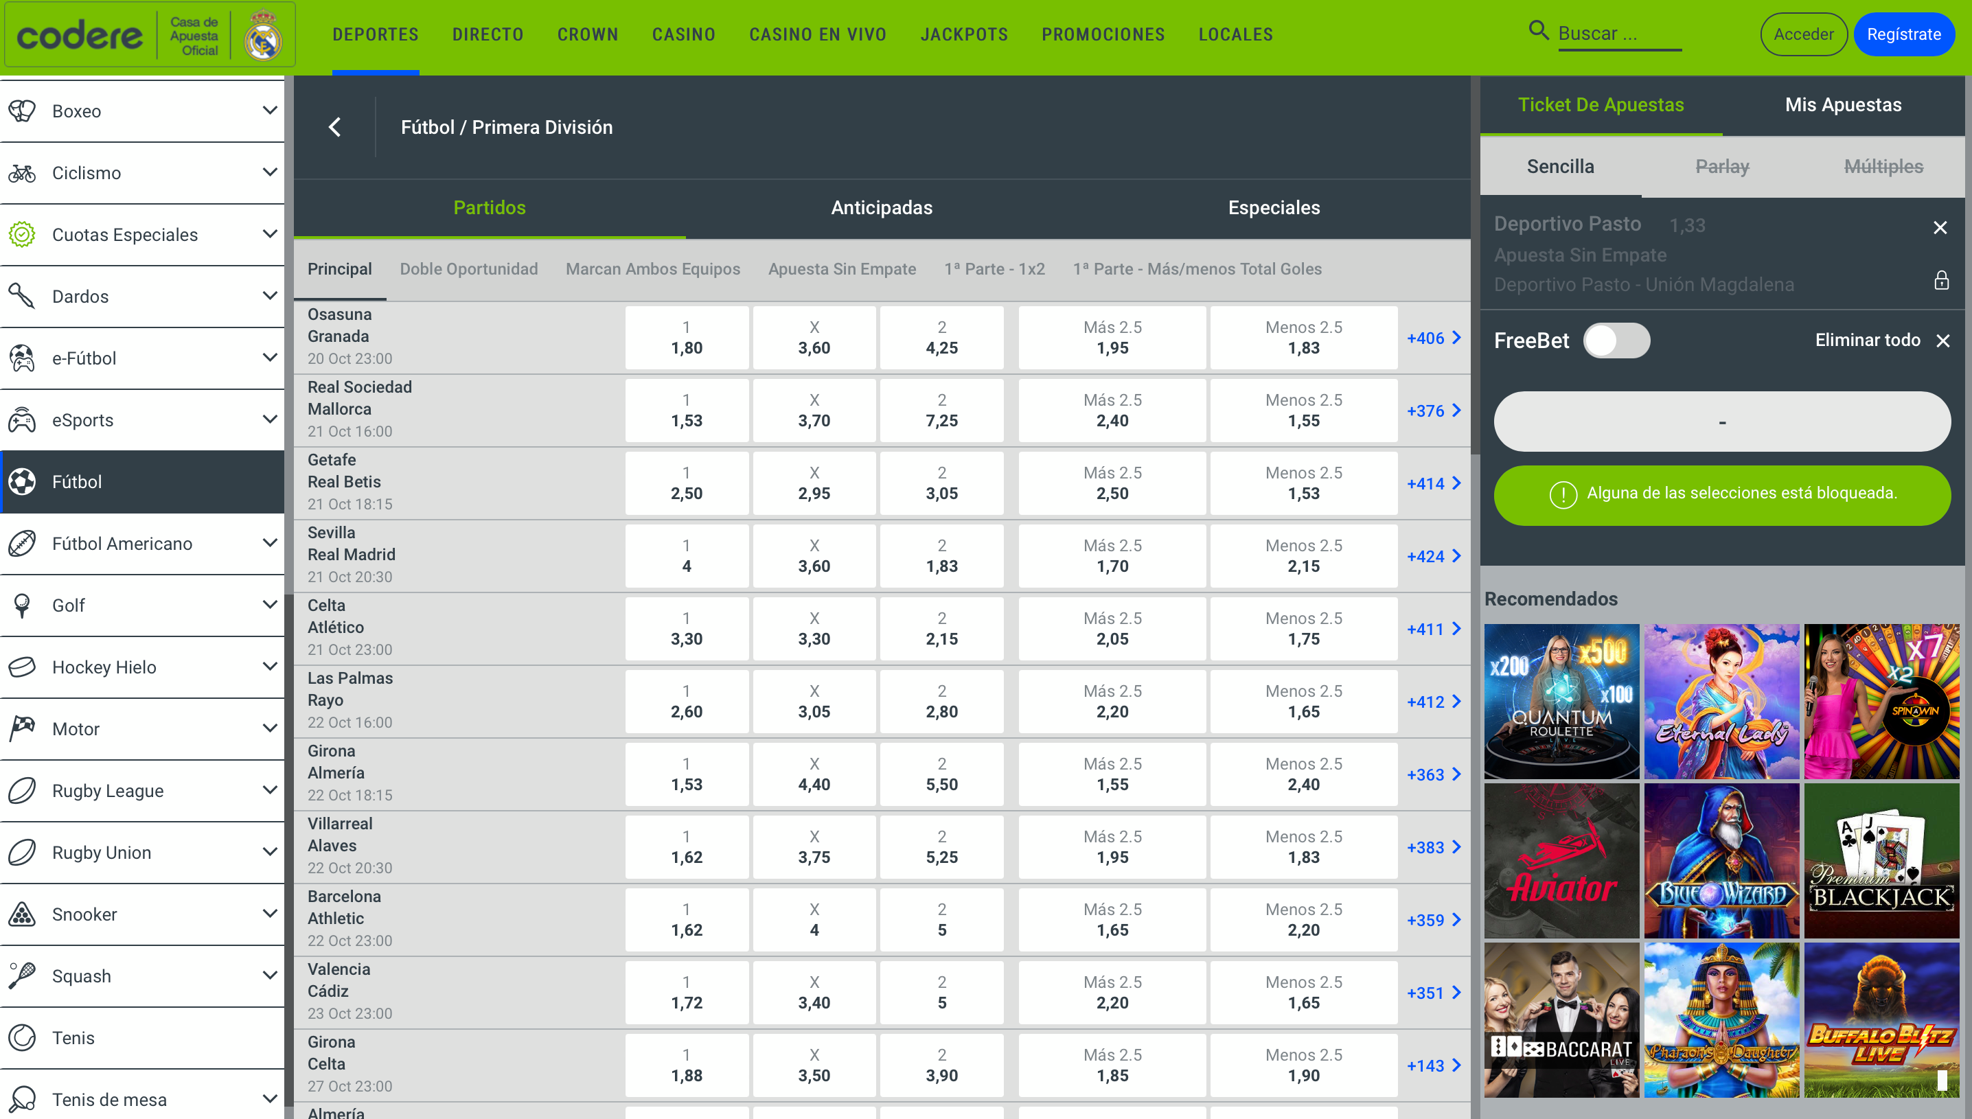The height and width of the screenshot is (1119, 1972).
Task: Click the e-Fútbol gamepad icon
Action: click(x=22, y=358)
